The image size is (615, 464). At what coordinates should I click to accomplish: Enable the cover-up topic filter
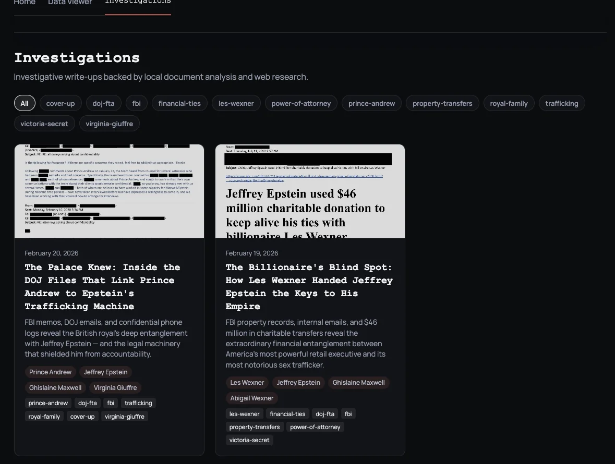[x=60, y=103]
